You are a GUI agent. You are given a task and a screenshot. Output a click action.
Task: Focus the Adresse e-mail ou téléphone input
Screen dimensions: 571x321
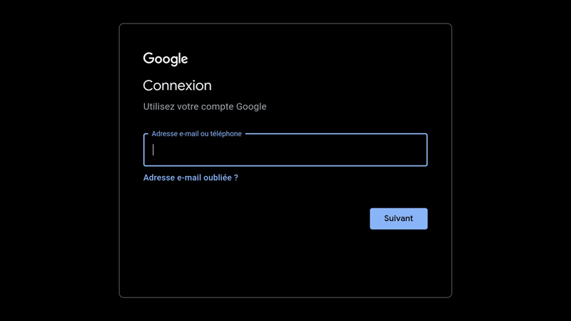[285, 150]
